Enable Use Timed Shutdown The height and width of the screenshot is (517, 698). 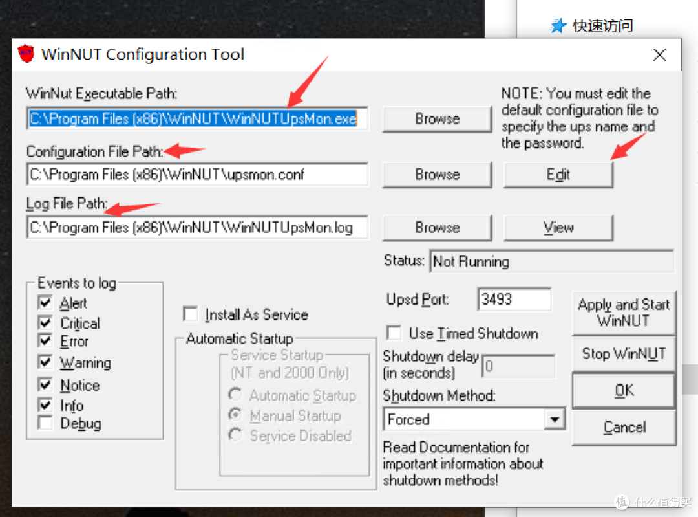click(394, 333)
